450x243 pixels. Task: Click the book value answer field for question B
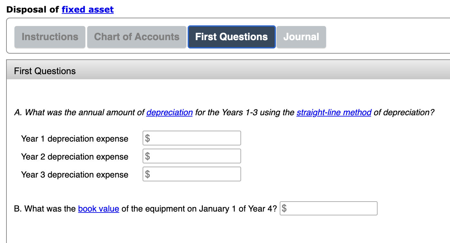tap(328, 208)
